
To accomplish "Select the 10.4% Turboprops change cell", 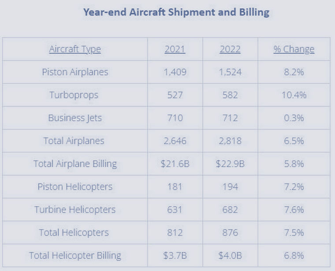I will point(294,95).
